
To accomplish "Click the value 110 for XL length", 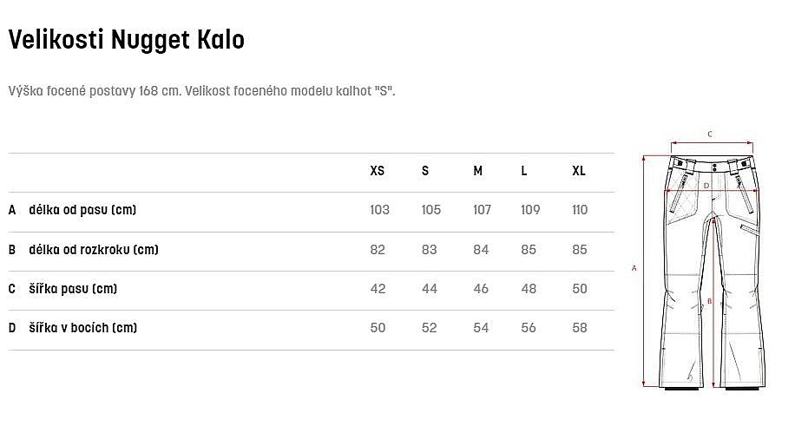I will 580,210.
